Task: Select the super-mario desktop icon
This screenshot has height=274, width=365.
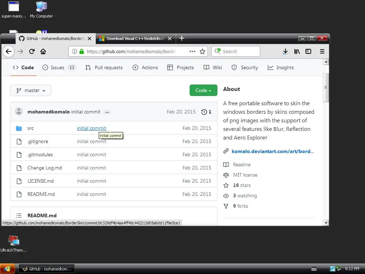Action: [x=14, y=10]
